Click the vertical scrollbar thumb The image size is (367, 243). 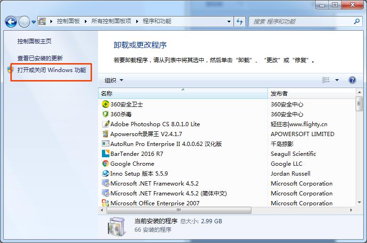[x=359, y=104]
